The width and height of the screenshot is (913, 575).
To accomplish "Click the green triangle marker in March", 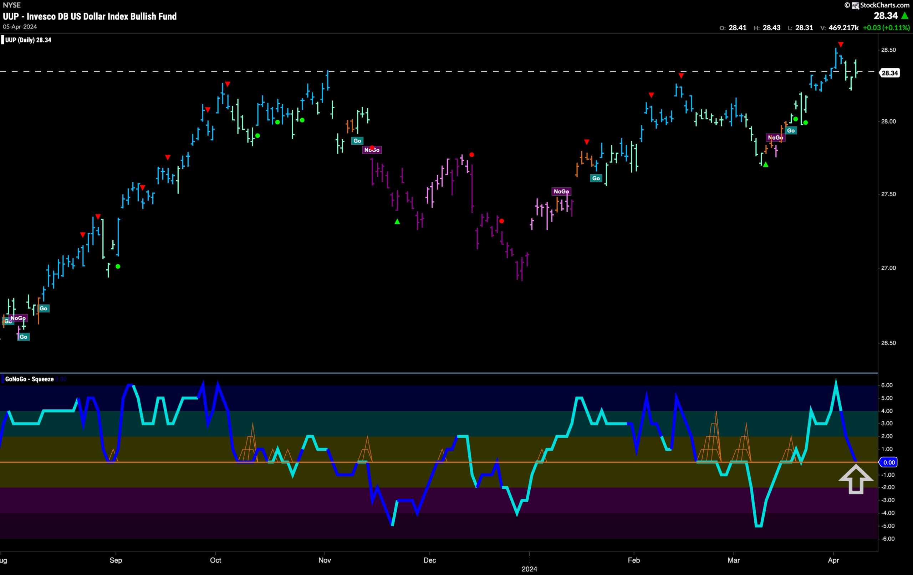I will tap(765, 164).
